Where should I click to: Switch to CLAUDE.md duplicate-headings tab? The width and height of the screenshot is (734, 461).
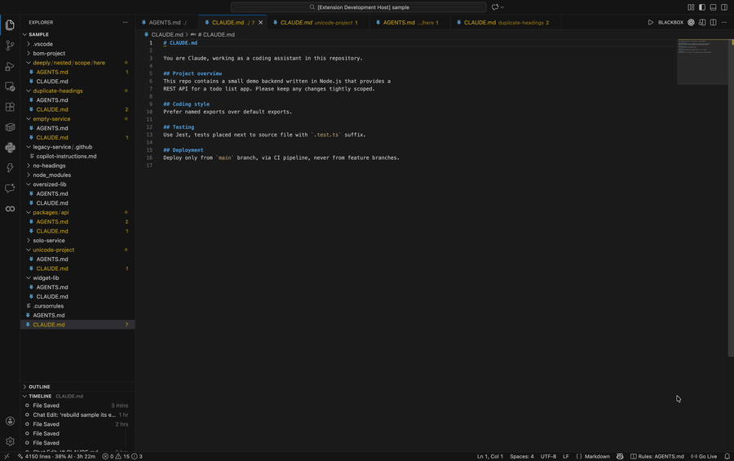click(x=506, y=23)
